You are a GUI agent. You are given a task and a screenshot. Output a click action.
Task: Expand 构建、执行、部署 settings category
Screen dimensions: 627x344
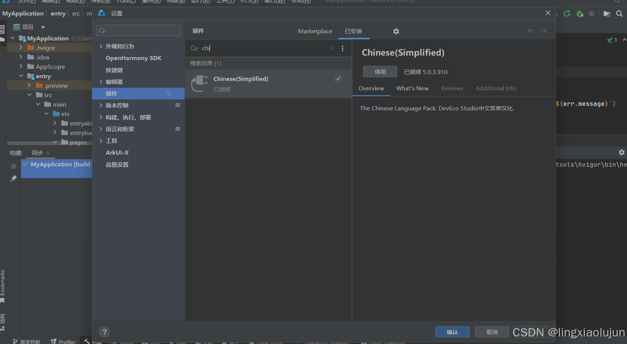[x=101, y=117]
